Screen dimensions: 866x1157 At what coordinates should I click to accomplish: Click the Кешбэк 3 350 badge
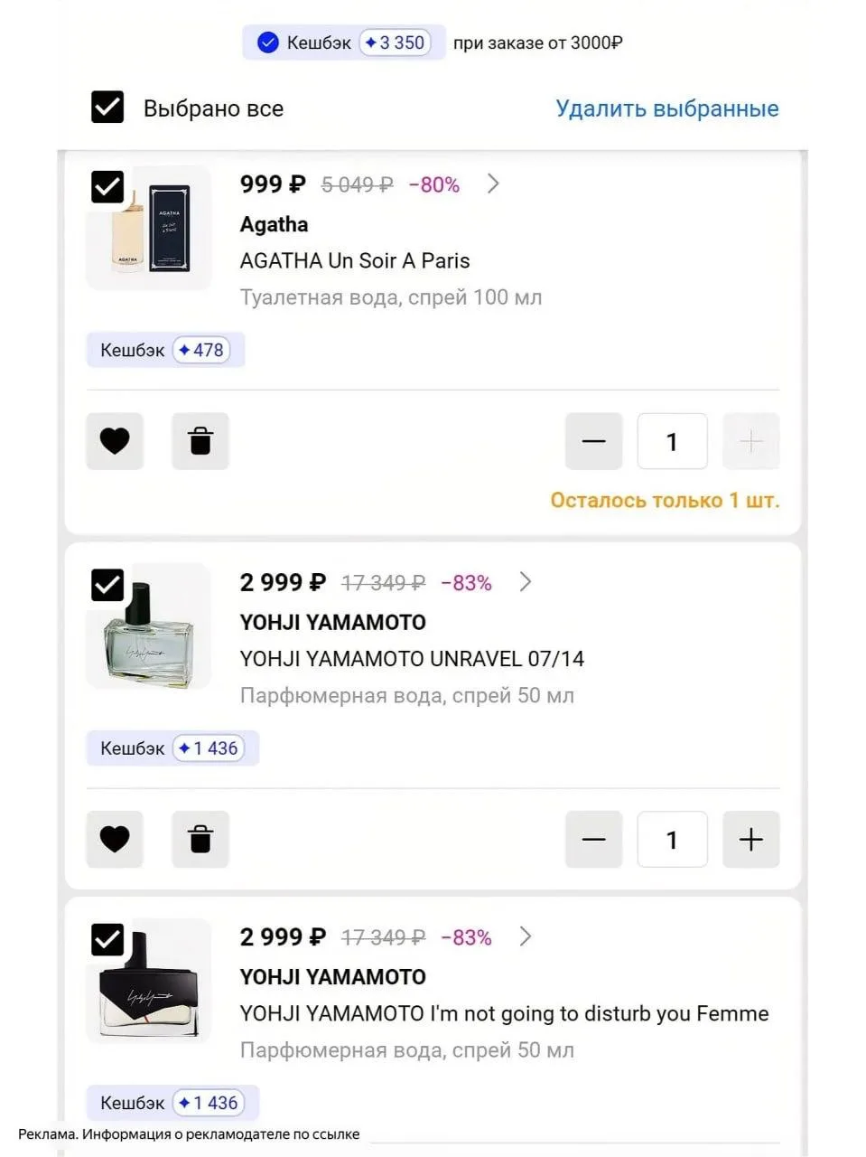(x=344, y=42)
